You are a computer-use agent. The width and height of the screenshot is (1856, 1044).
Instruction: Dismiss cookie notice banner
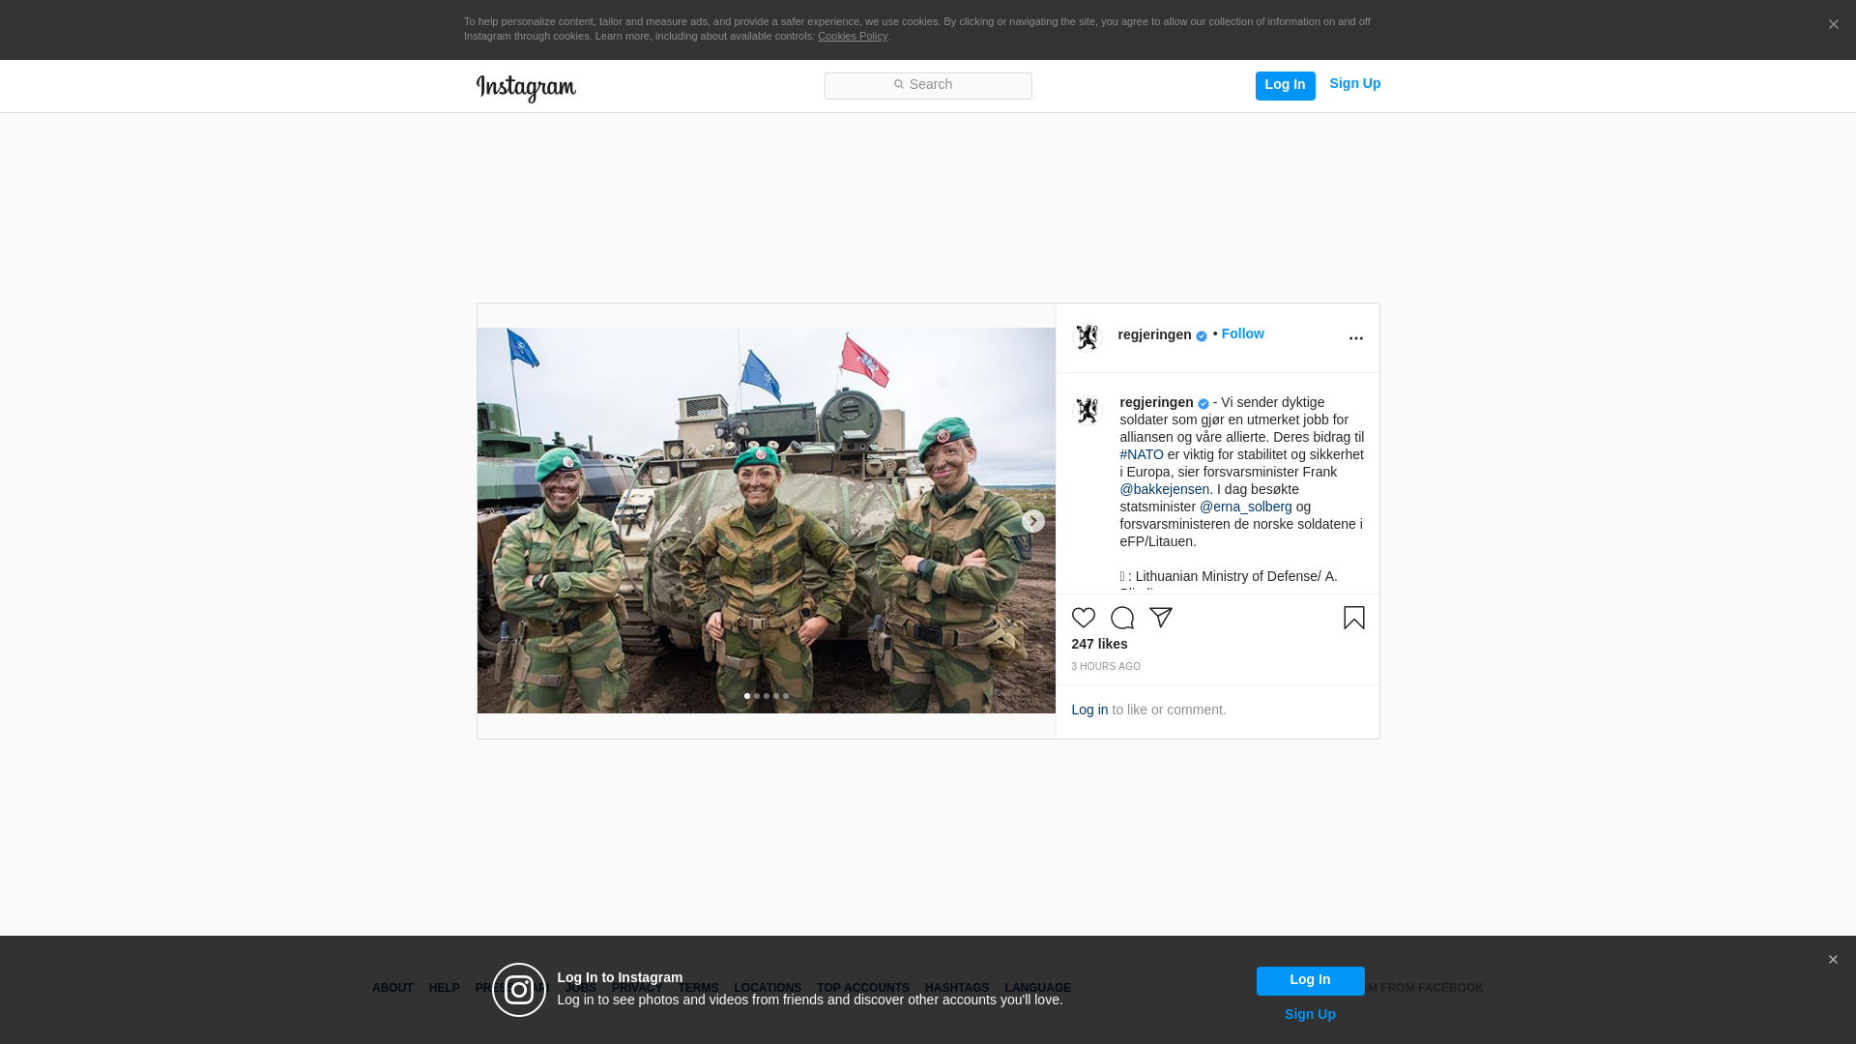click(x=1833, y=25)
